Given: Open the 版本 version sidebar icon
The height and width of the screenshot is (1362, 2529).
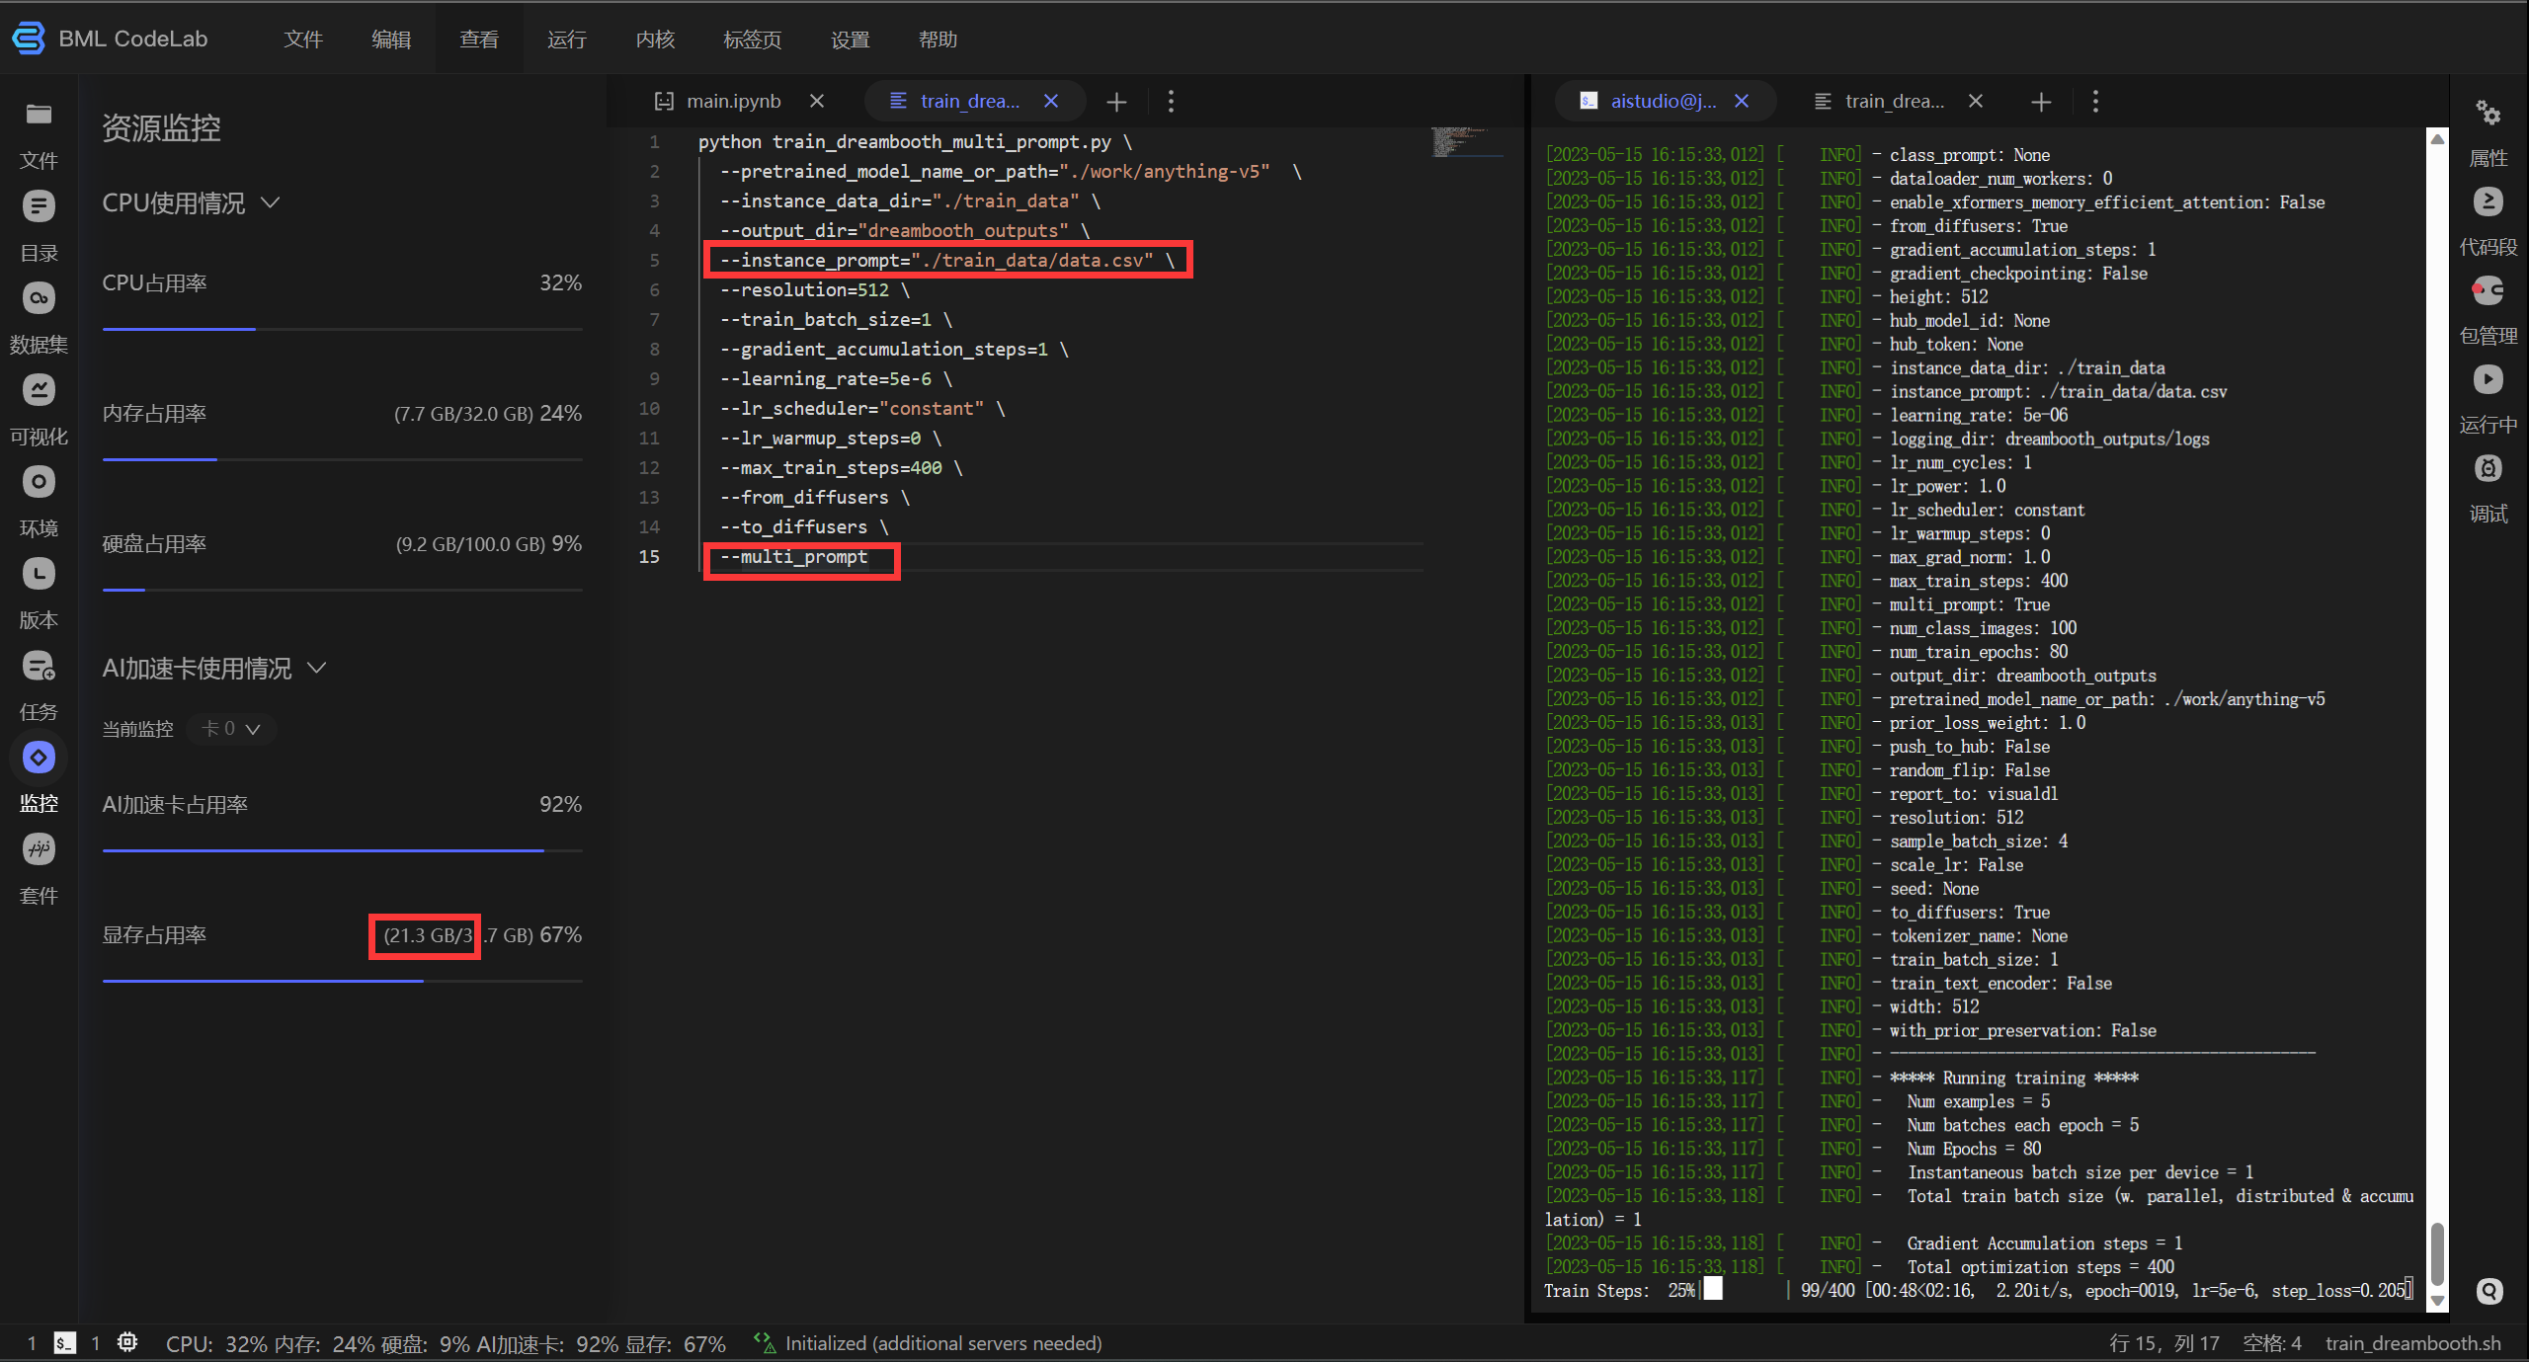Looking at the screenshot, I should [39, 574].
